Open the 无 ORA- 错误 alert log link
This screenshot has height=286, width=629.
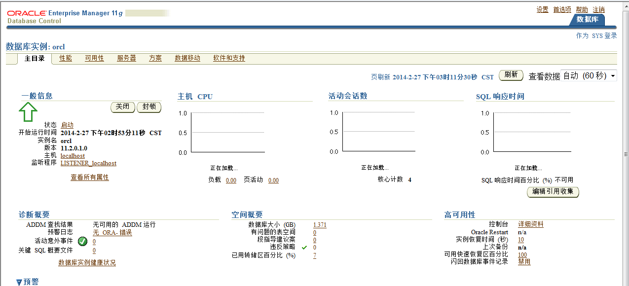point(112,233)
